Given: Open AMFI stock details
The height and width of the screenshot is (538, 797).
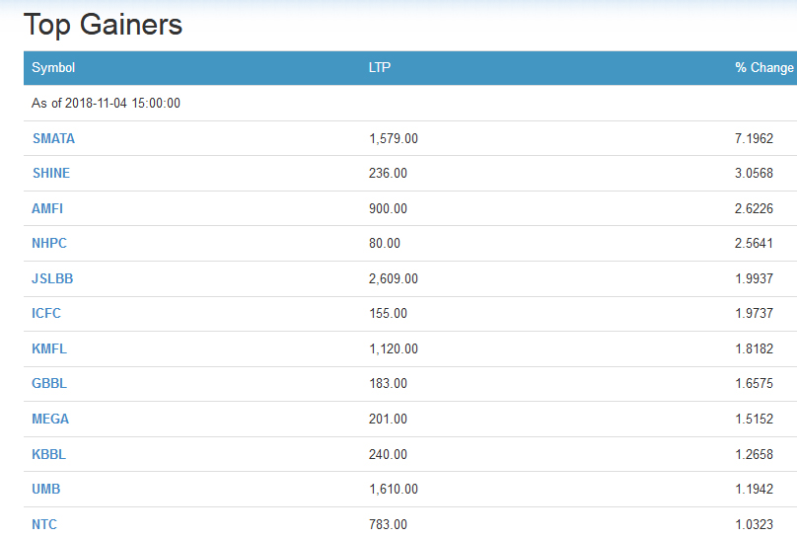Looking at the screenshot, I should (x=47, y=208).
